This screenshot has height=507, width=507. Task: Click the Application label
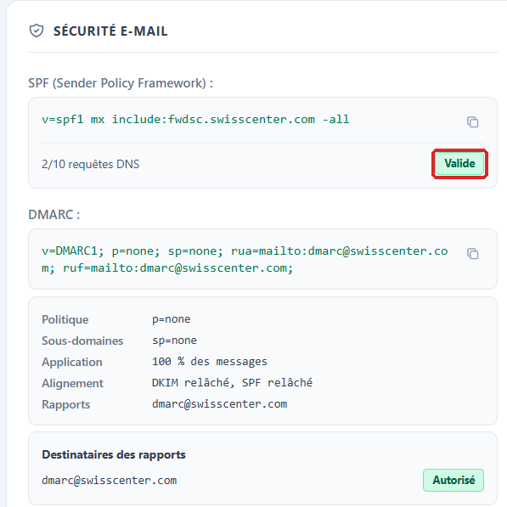(72, 362)
